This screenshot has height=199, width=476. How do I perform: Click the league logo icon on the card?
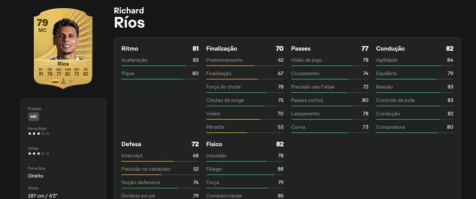[63, 82]
